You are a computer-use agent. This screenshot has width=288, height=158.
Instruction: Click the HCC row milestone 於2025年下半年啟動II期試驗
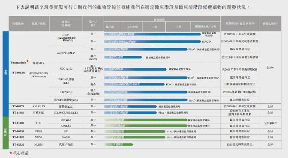240,69
